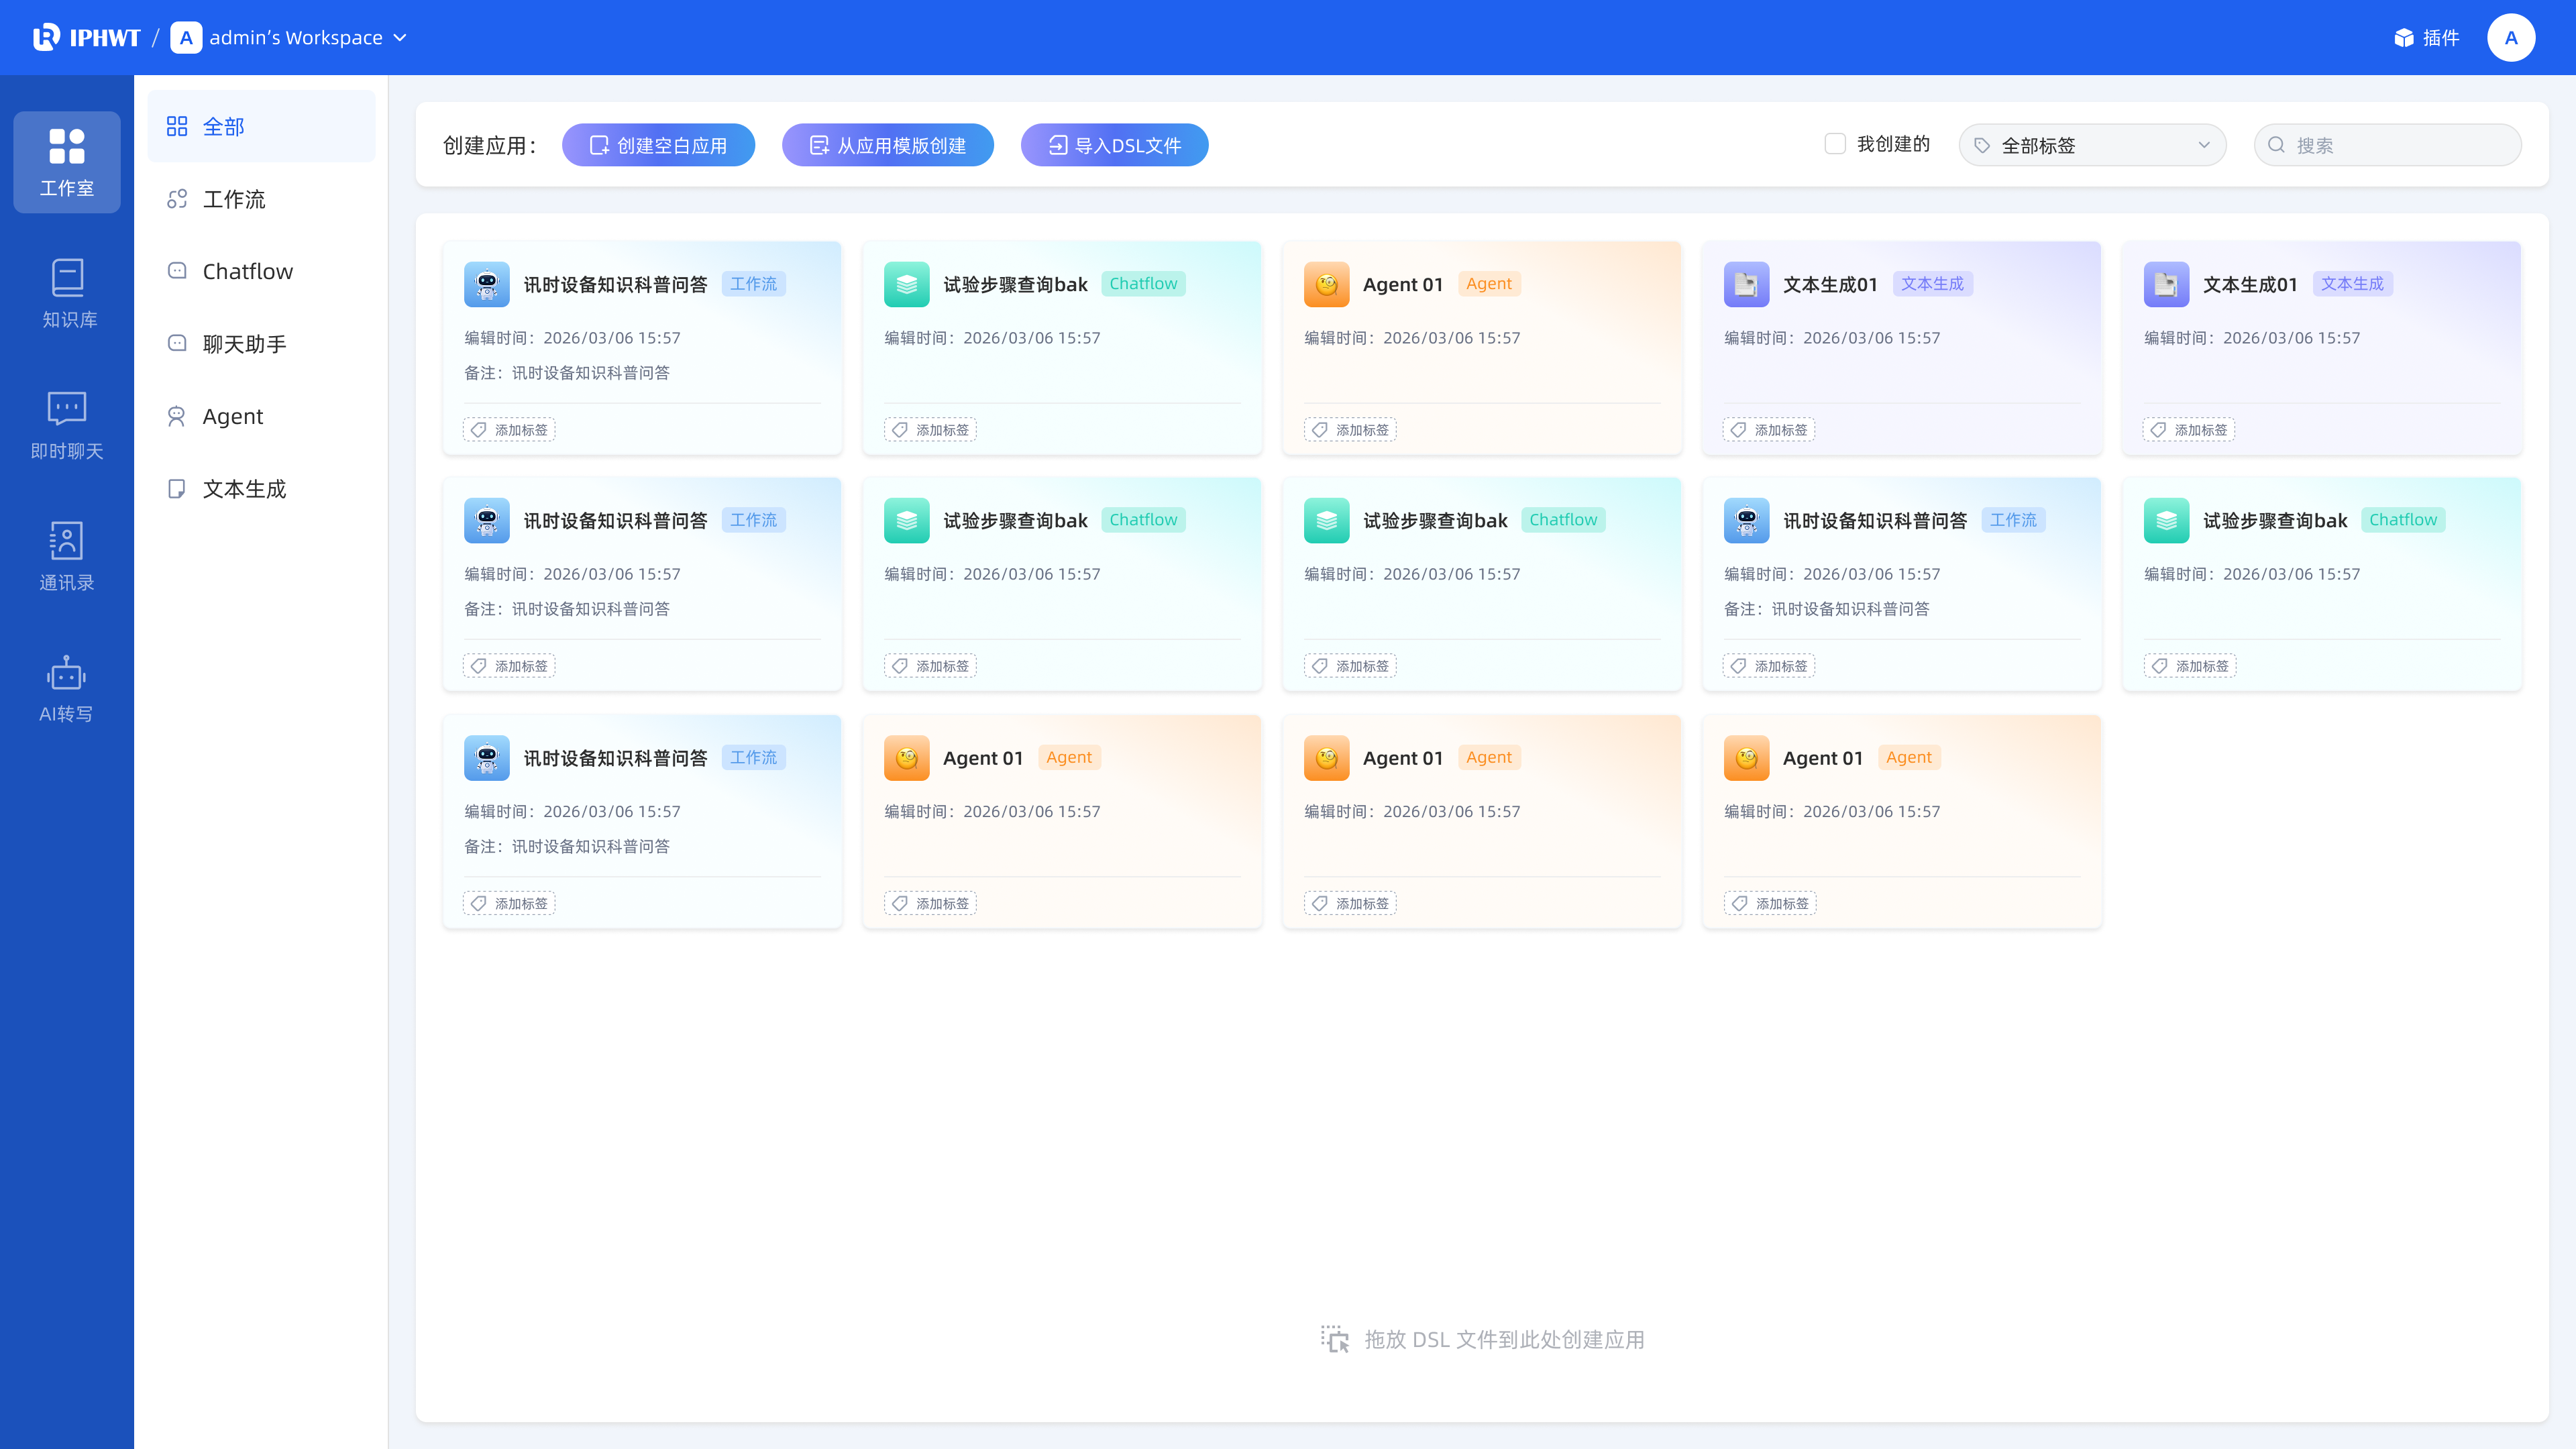The width and height of the screenshot is (2576, 1449).
Task: Click first card's blue robot app icon
Action: click(486, 284)
